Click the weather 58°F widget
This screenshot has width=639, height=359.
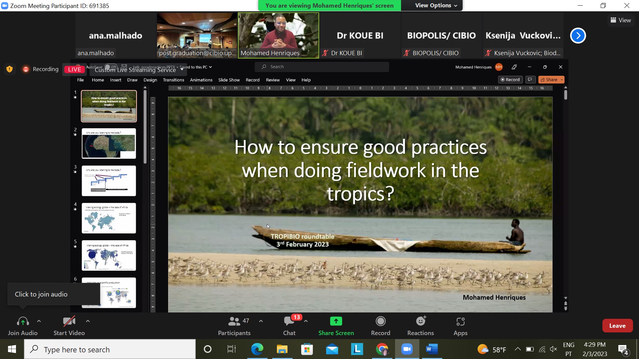coord(492,349)
